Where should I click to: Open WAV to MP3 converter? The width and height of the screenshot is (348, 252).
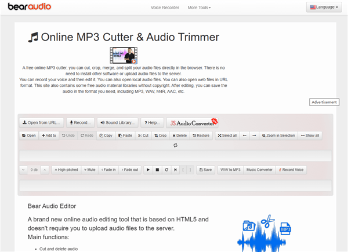point(230,170)
